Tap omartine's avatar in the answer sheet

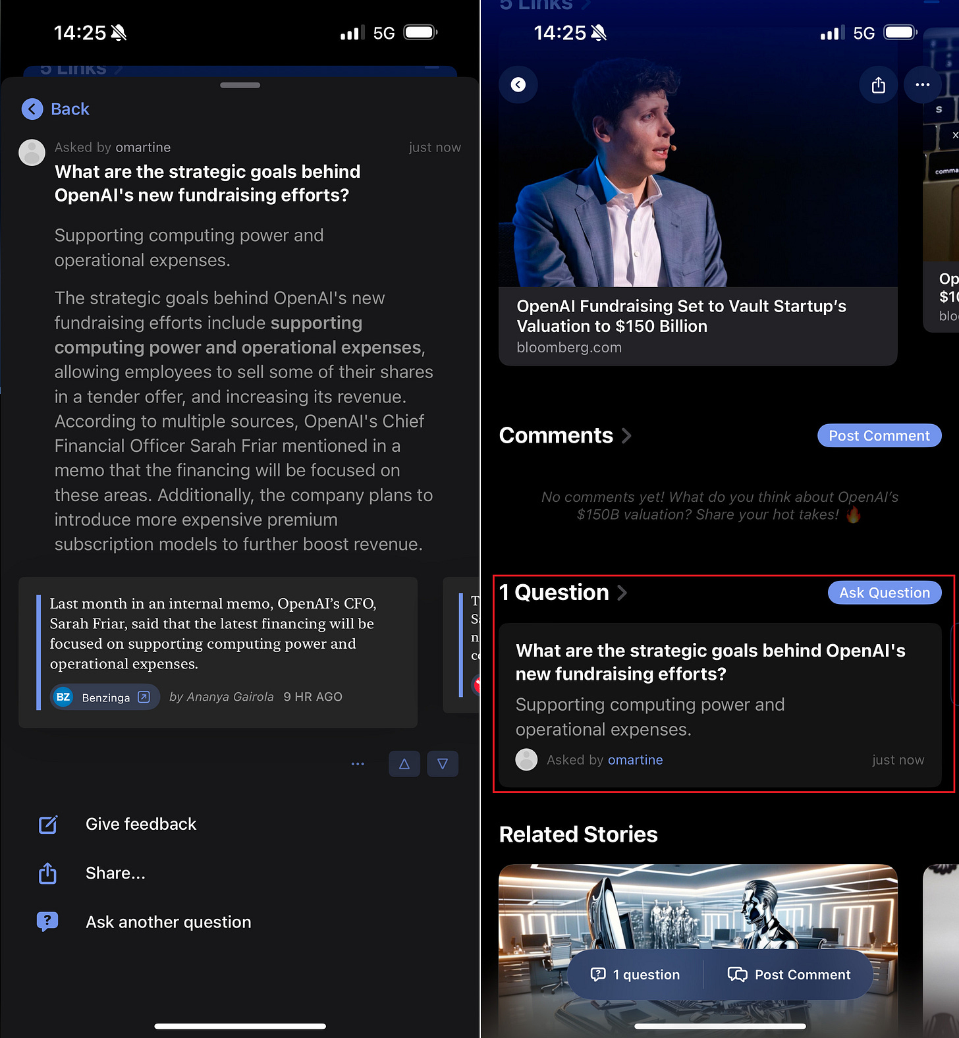(32, 152)
